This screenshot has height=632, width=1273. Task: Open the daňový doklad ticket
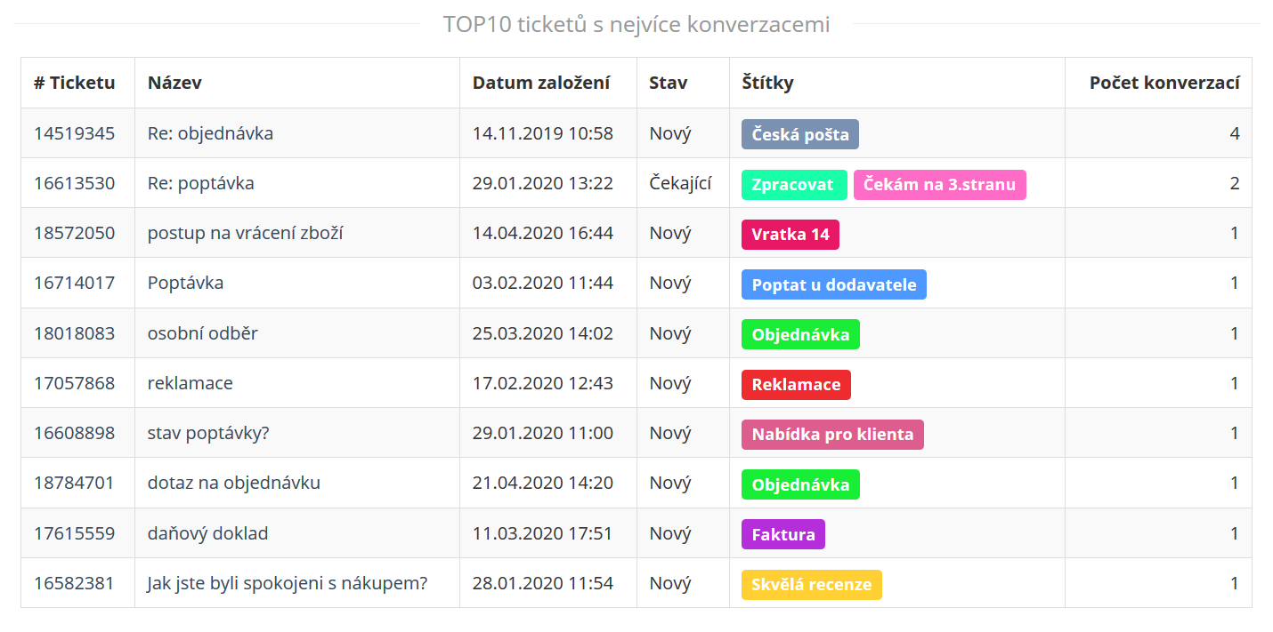tap(208, 533)
